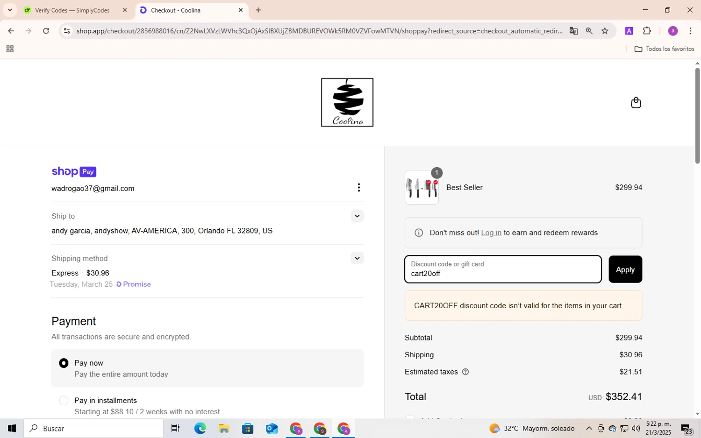Open the Todos los favoritos bookmarks folder

[x=664, y=49]
